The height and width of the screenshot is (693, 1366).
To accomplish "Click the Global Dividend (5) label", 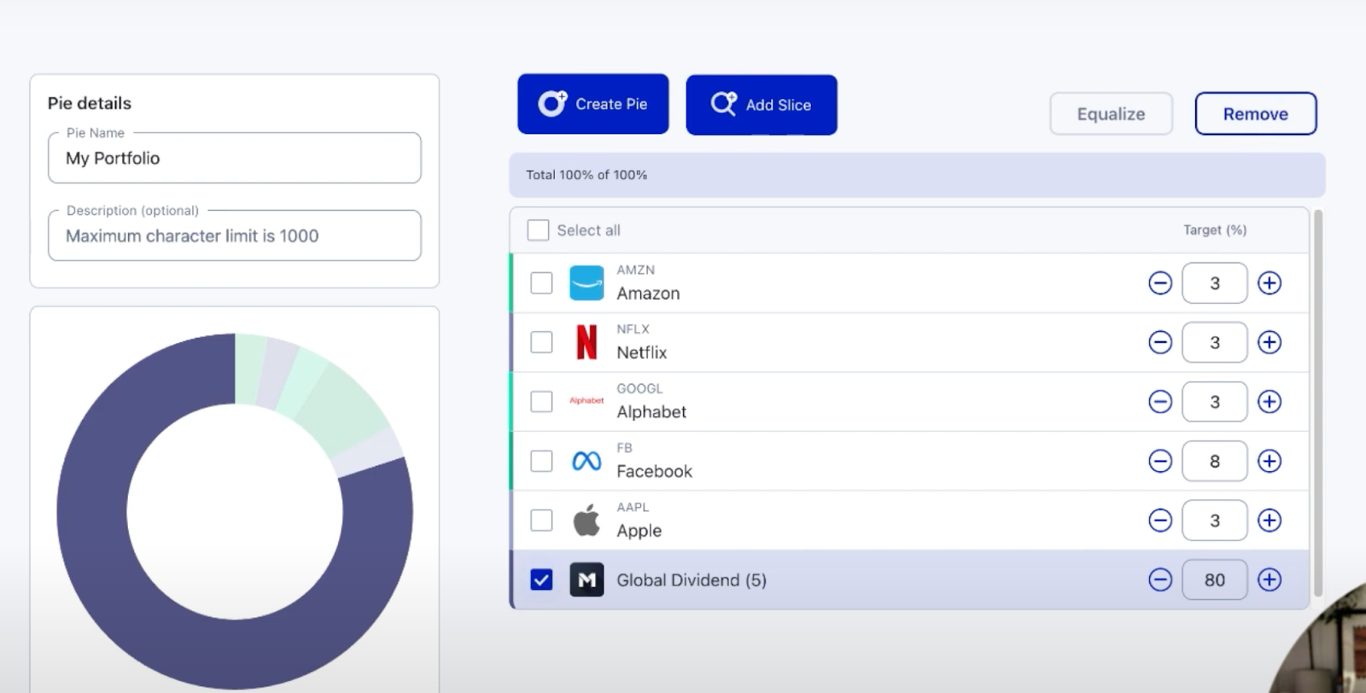I will coord(692,580).
